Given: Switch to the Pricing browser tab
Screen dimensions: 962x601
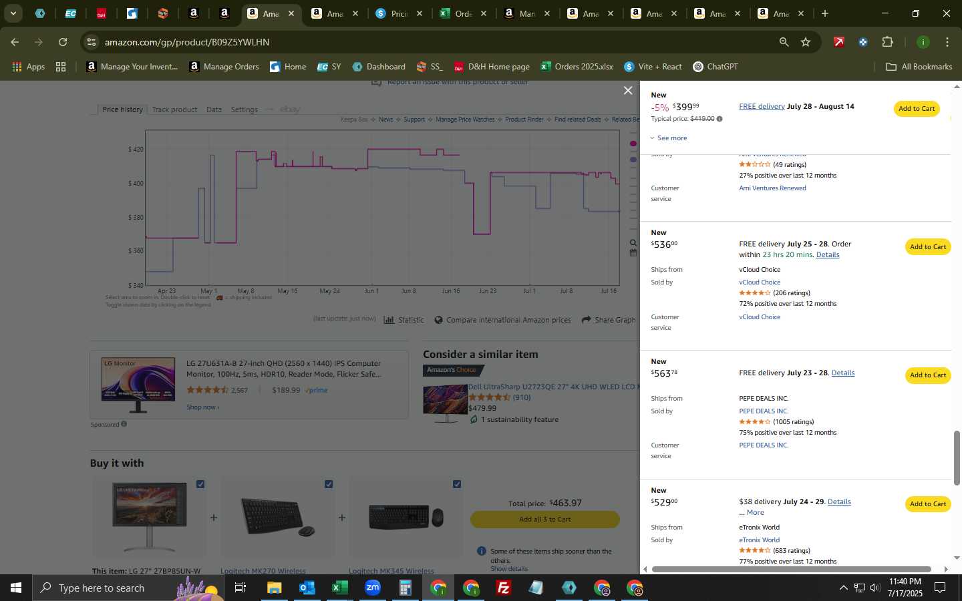Looking at the screenshot, I should pos(397,13).
